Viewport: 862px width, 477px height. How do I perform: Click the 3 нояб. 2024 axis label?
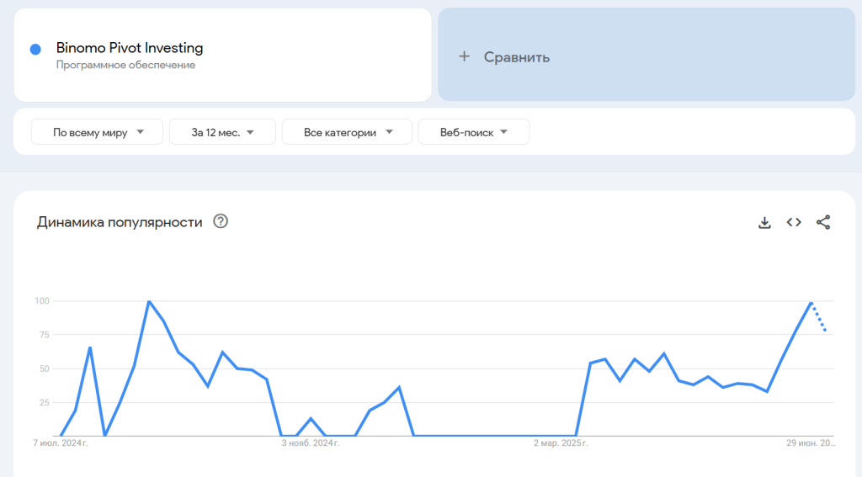coord(310,443)
